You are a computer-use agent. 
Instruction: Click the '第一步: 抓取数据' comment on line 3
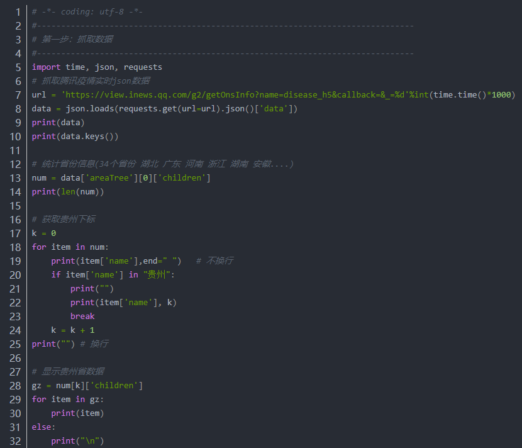coord(72,39)
